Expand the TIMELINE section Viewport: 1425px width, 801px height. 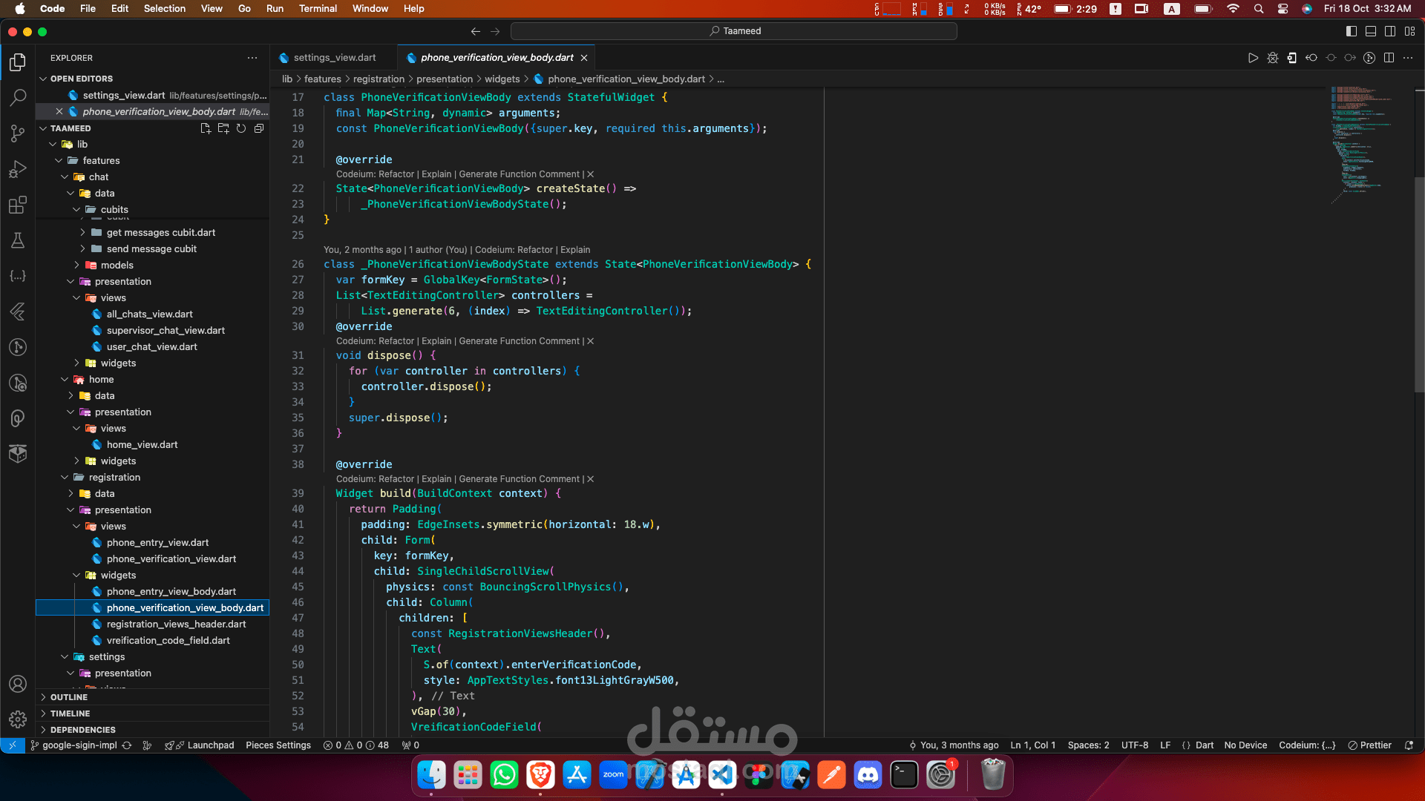click(x=70, y=713)
